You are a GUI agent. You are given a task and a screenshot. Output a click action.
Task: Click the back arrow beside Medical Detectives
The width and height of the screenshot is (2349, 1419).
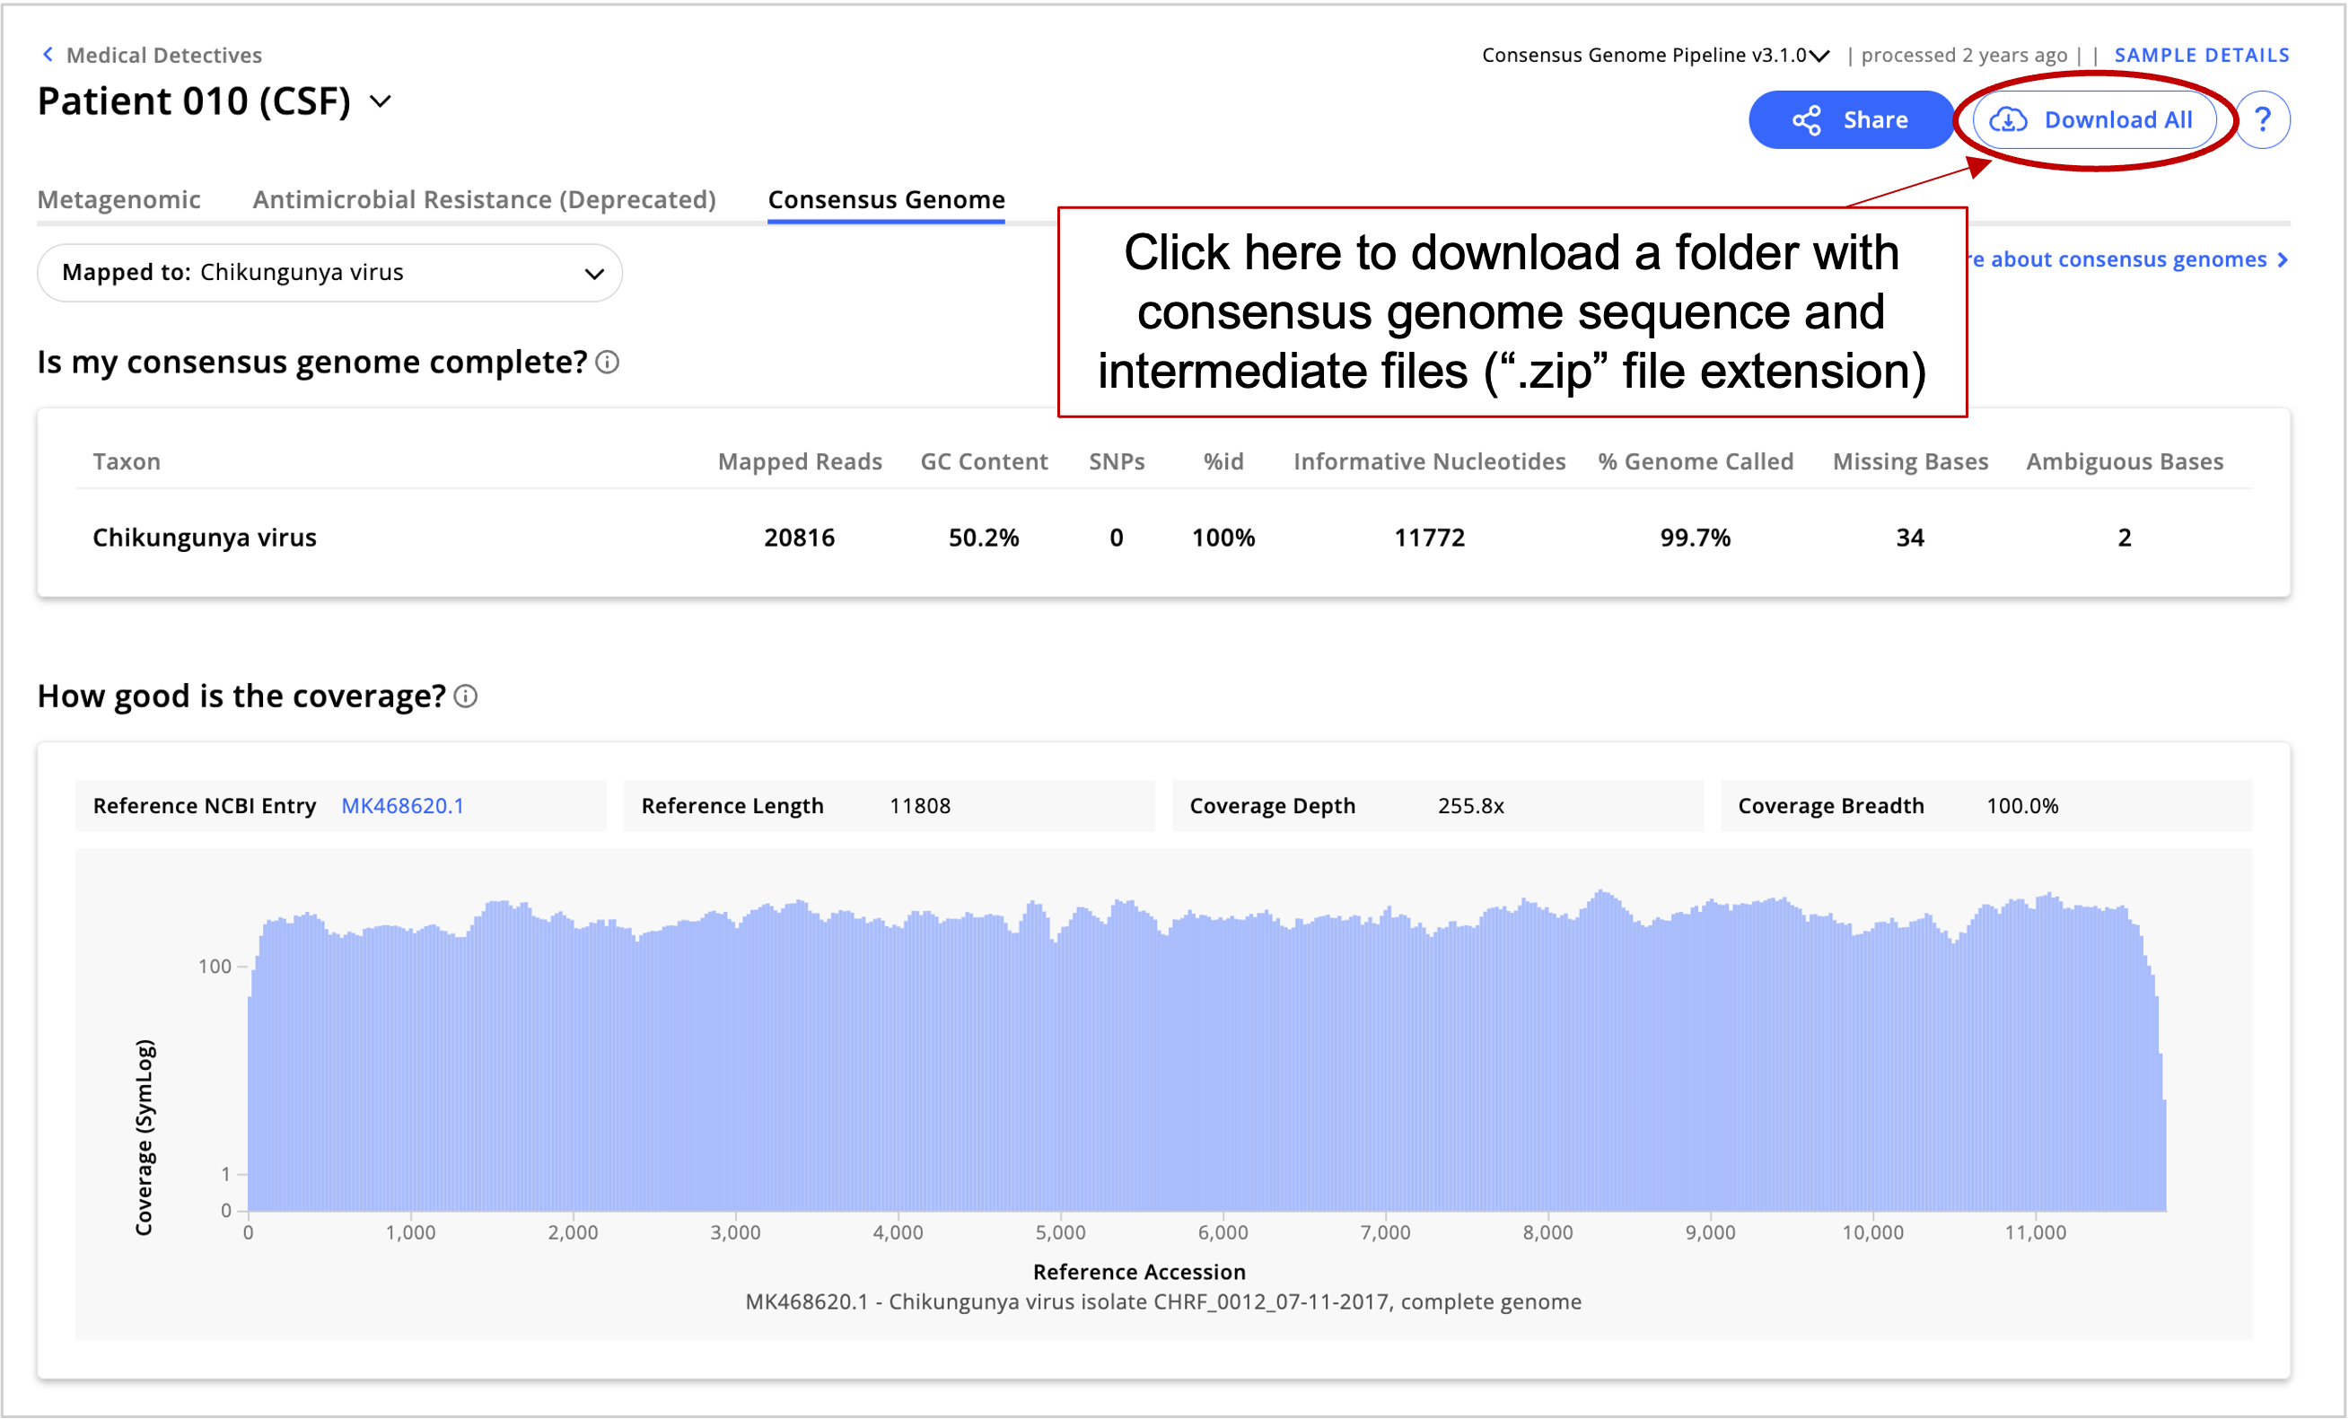coord(48,55)
